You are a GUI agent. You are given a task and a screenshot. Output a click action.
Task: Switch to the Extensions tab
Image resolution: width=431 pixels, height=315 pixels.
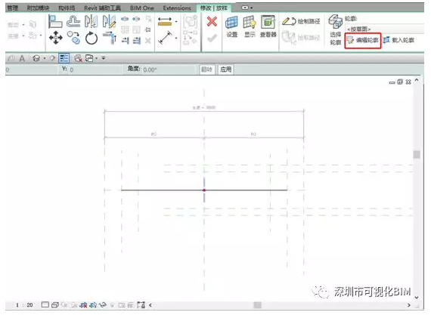click(177, 8)
